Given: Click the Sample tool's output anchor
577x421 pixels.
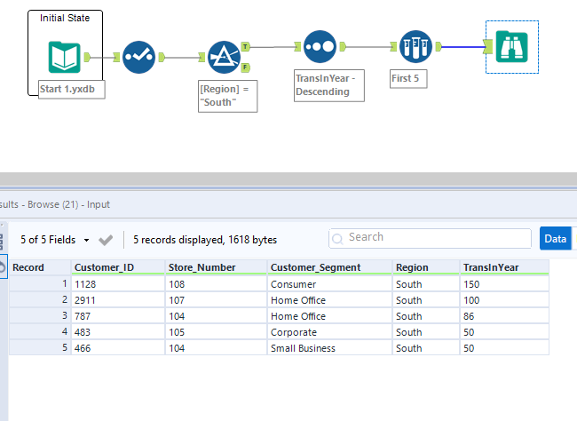Looking at the screenshot, I should click(x=439, y=47).
